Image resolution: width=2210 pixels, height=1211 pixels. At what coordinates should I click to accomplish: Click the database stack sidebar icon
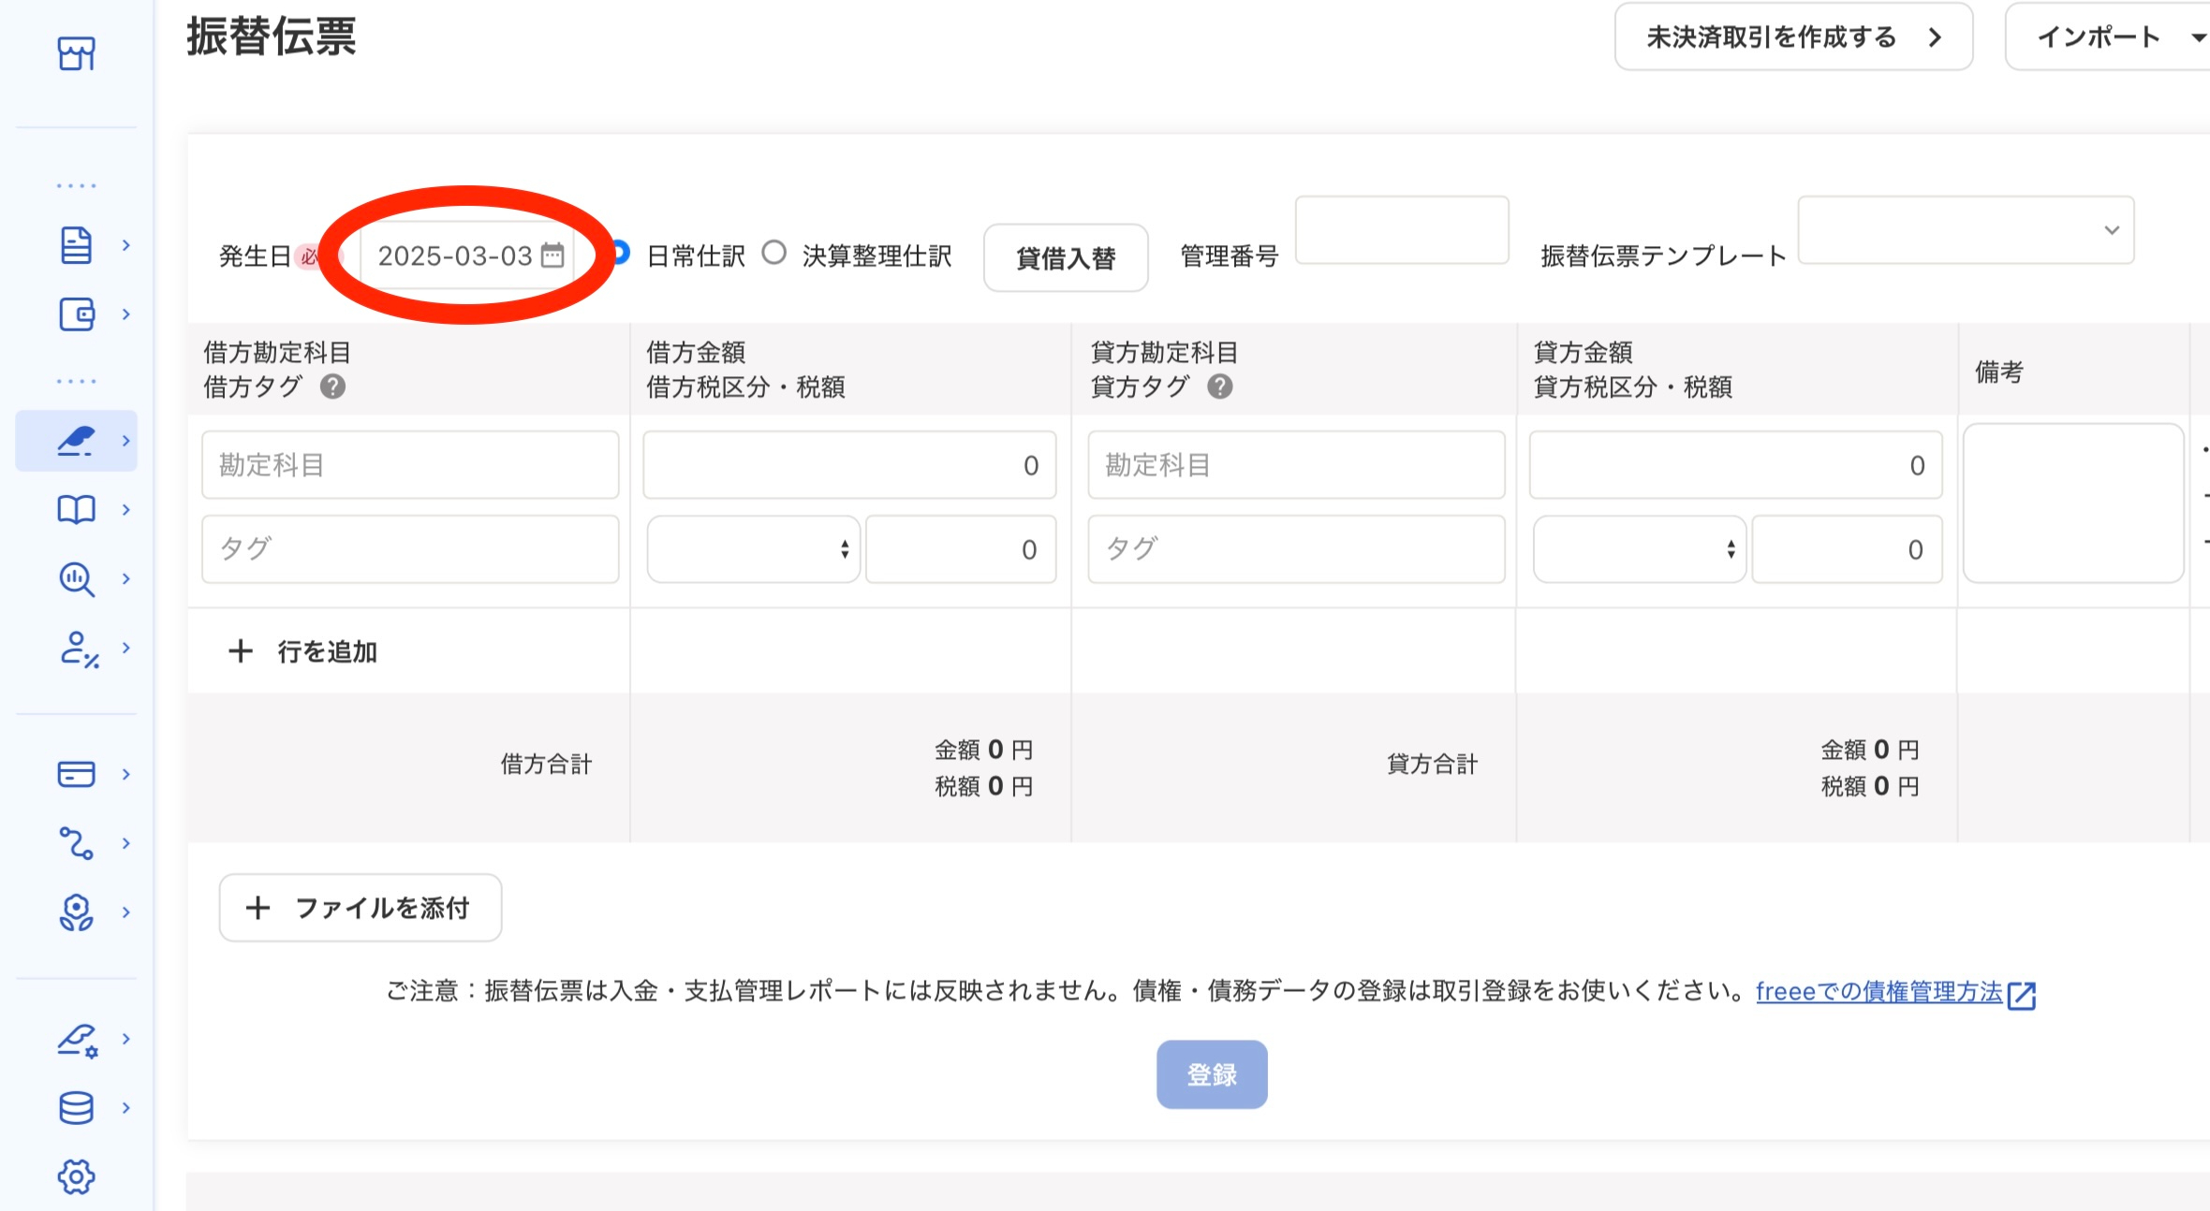(x=76, y=1108)
